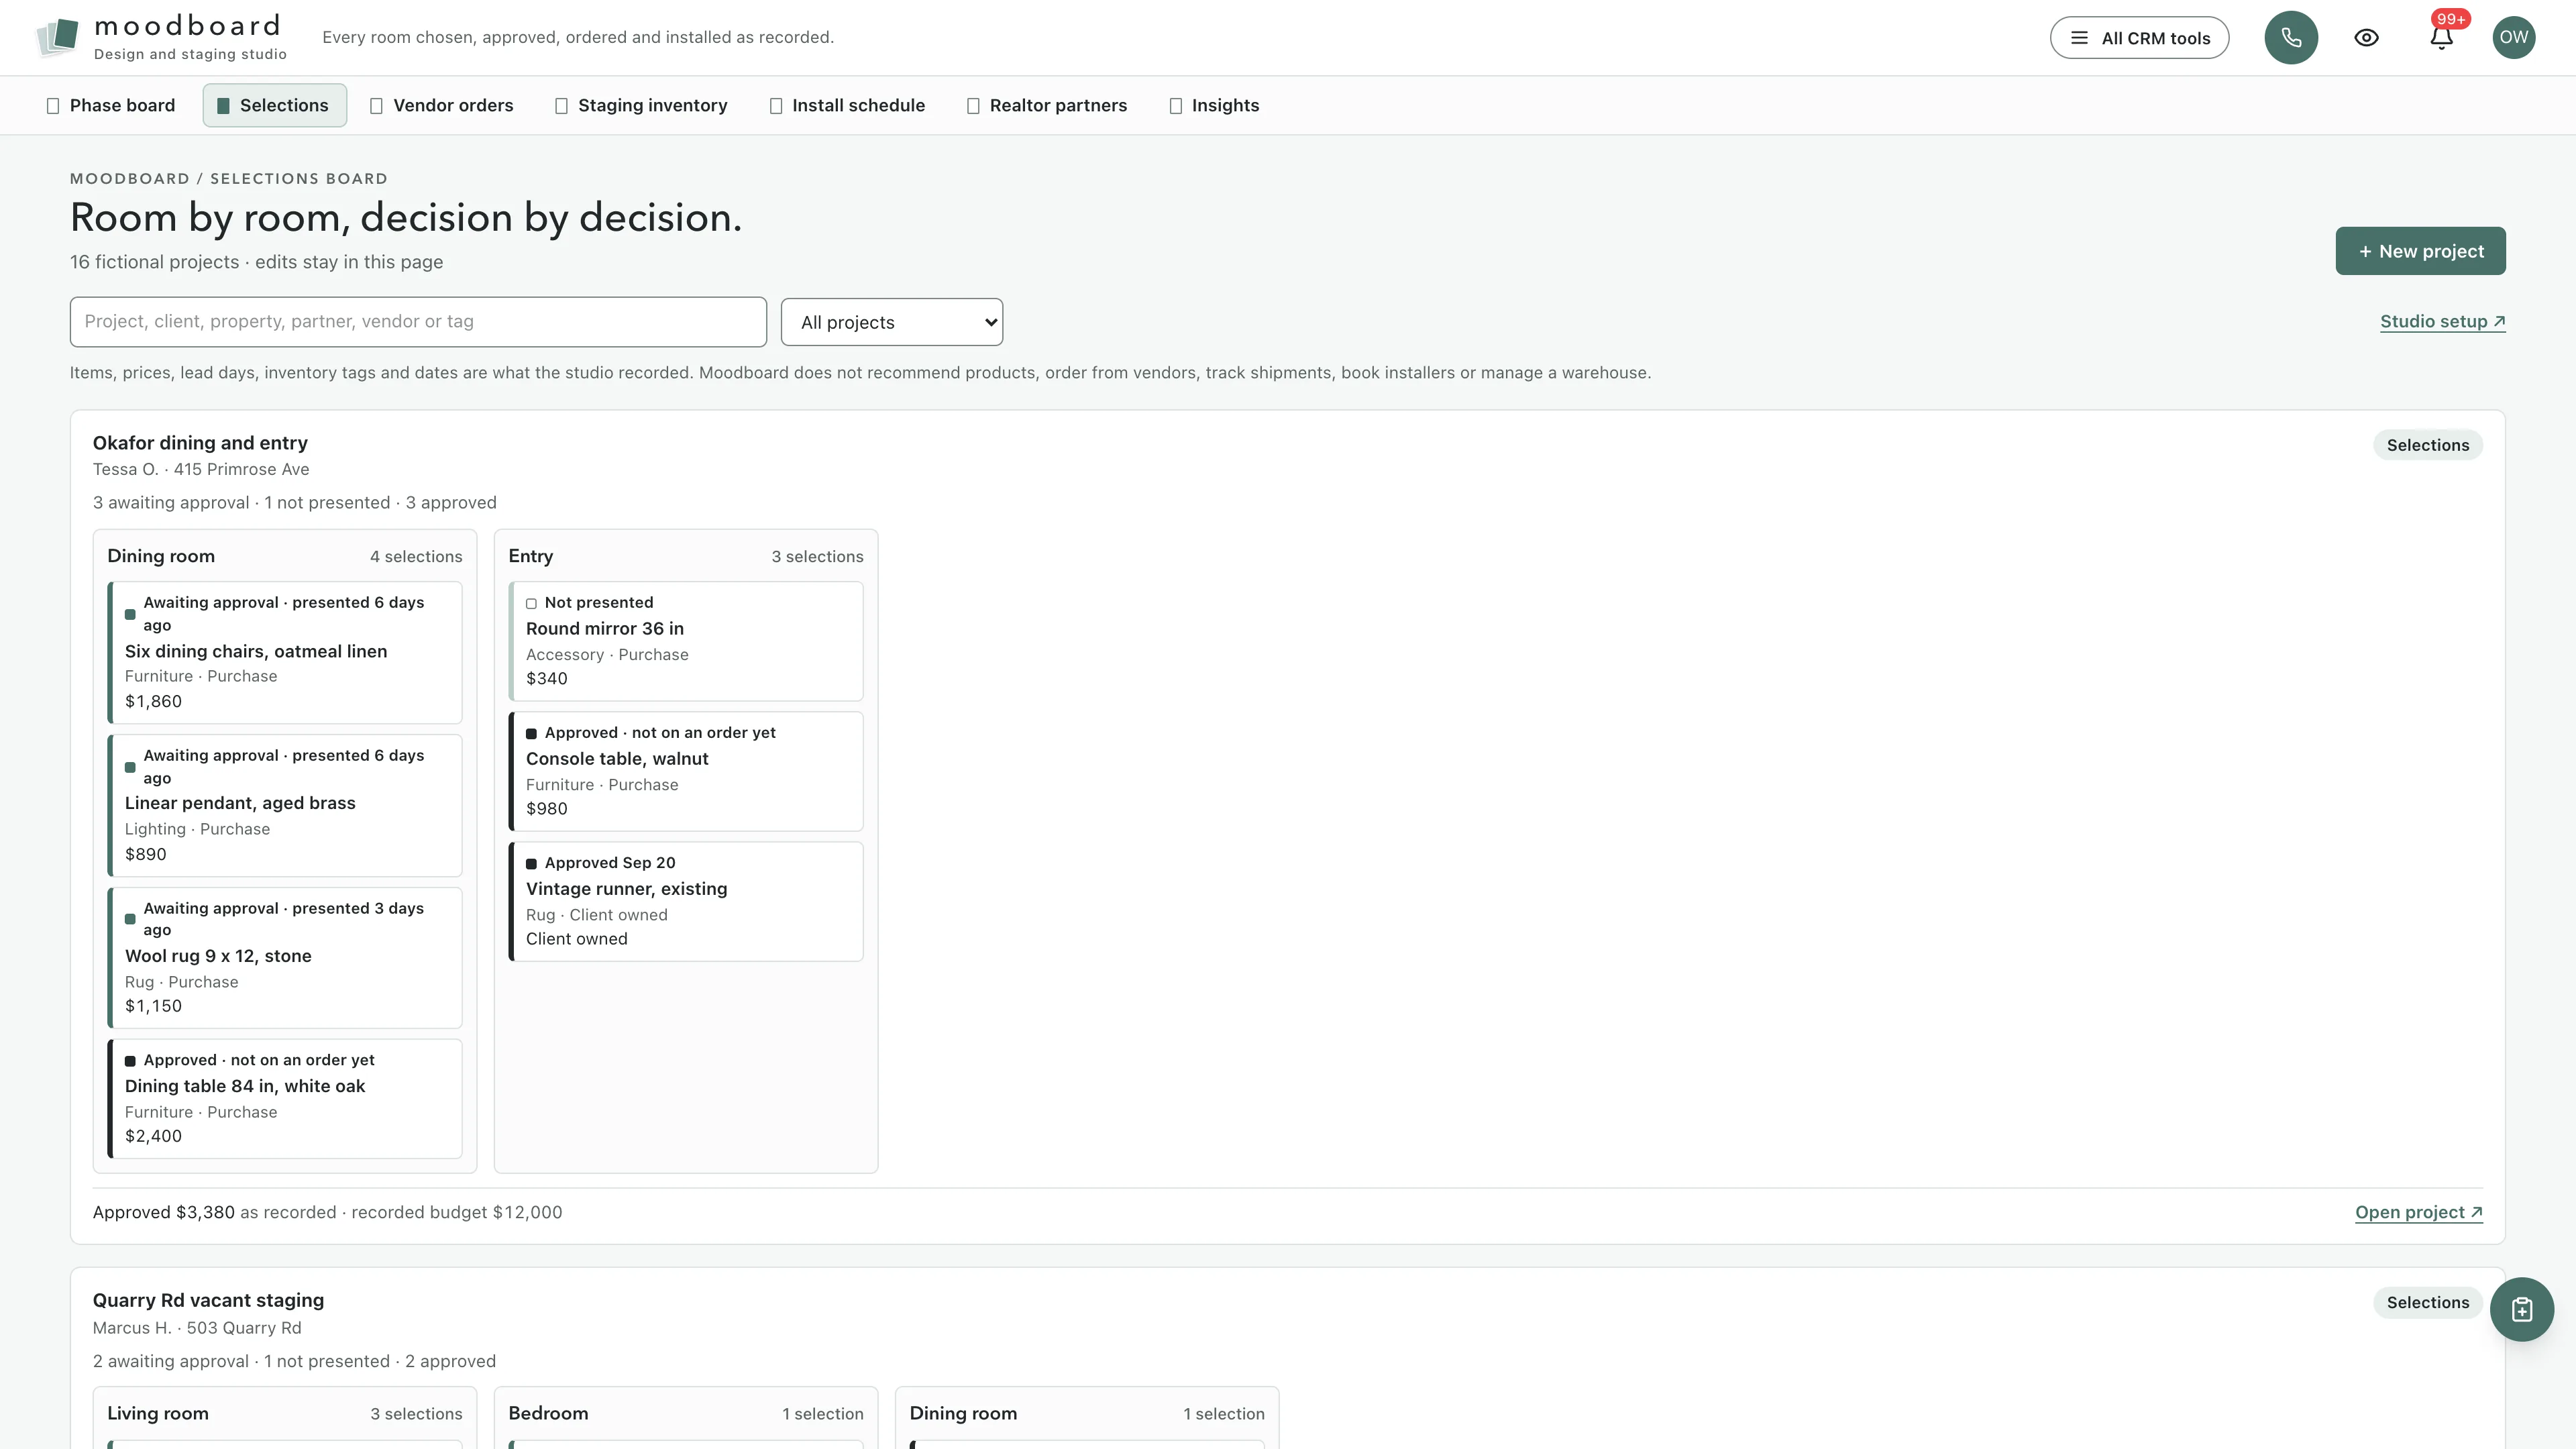Toggle the eye view icon
The height and width of the screenshot is (1449, 2576).
click(x=2366, y=38)
